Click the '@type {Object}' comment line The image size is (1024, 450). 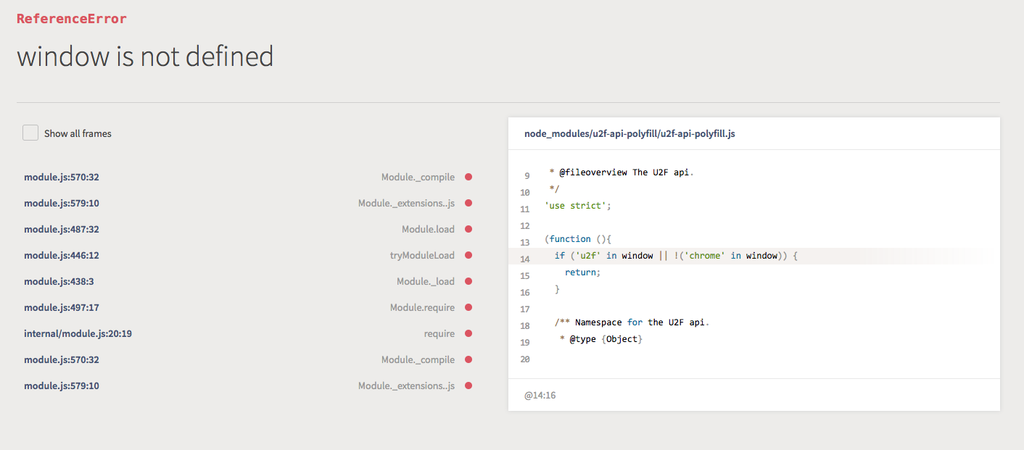[x=601, y=339]
